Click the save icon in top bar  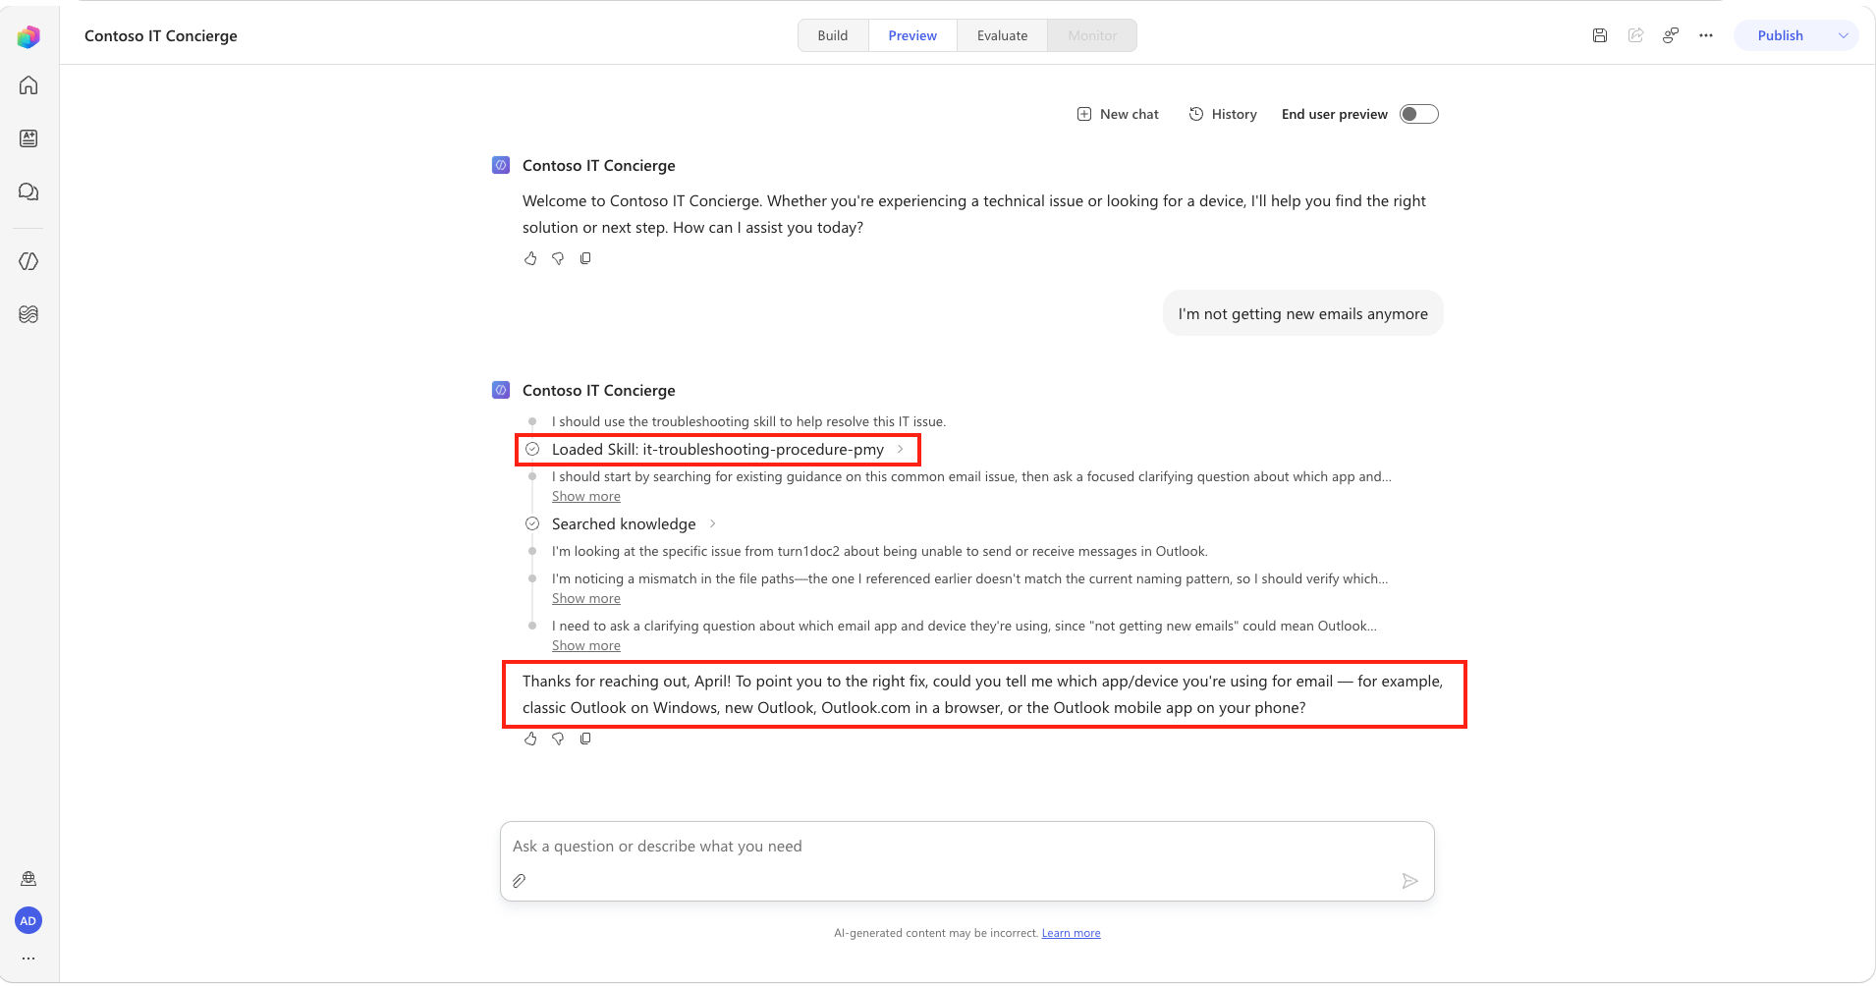point(1600,35)
